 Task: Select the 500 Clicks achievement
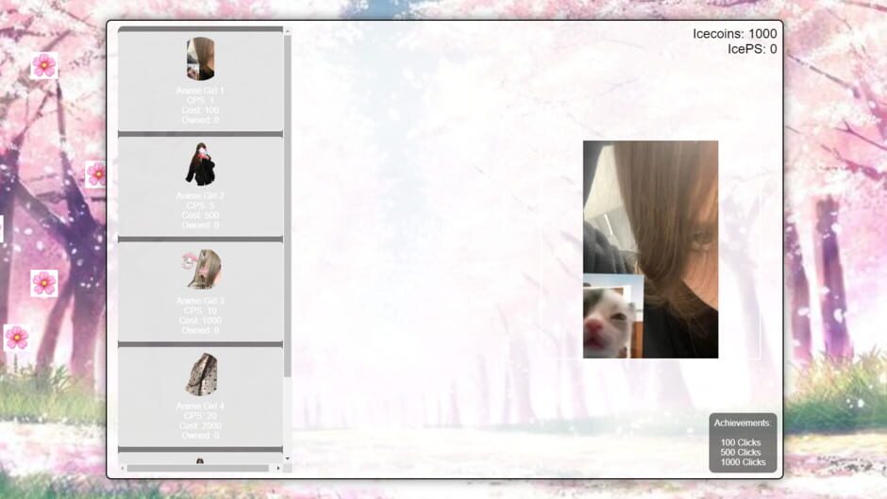click(x=741, y=453)
